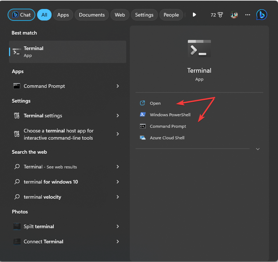Click the user profile avatar icon
This screenshot has height=262, width=278.
(x=234, y=15)
